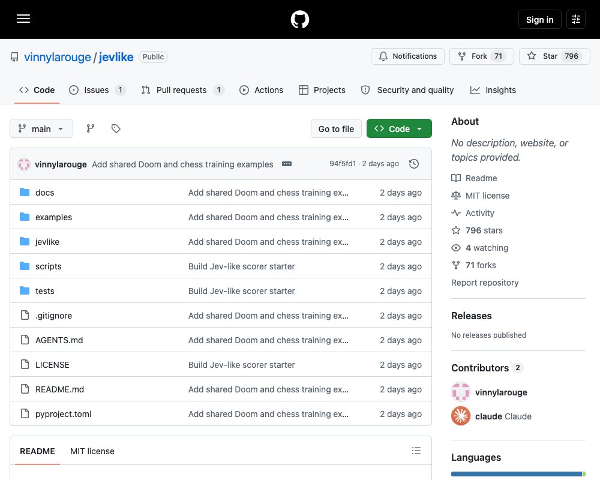Open the pyproject.toml file
The image size is (600, 480).
(x=63, y=414)
